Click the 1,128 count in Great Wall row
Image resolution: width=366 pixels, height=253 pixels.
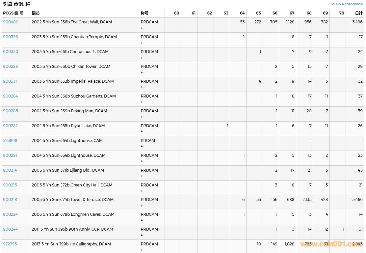290,22
